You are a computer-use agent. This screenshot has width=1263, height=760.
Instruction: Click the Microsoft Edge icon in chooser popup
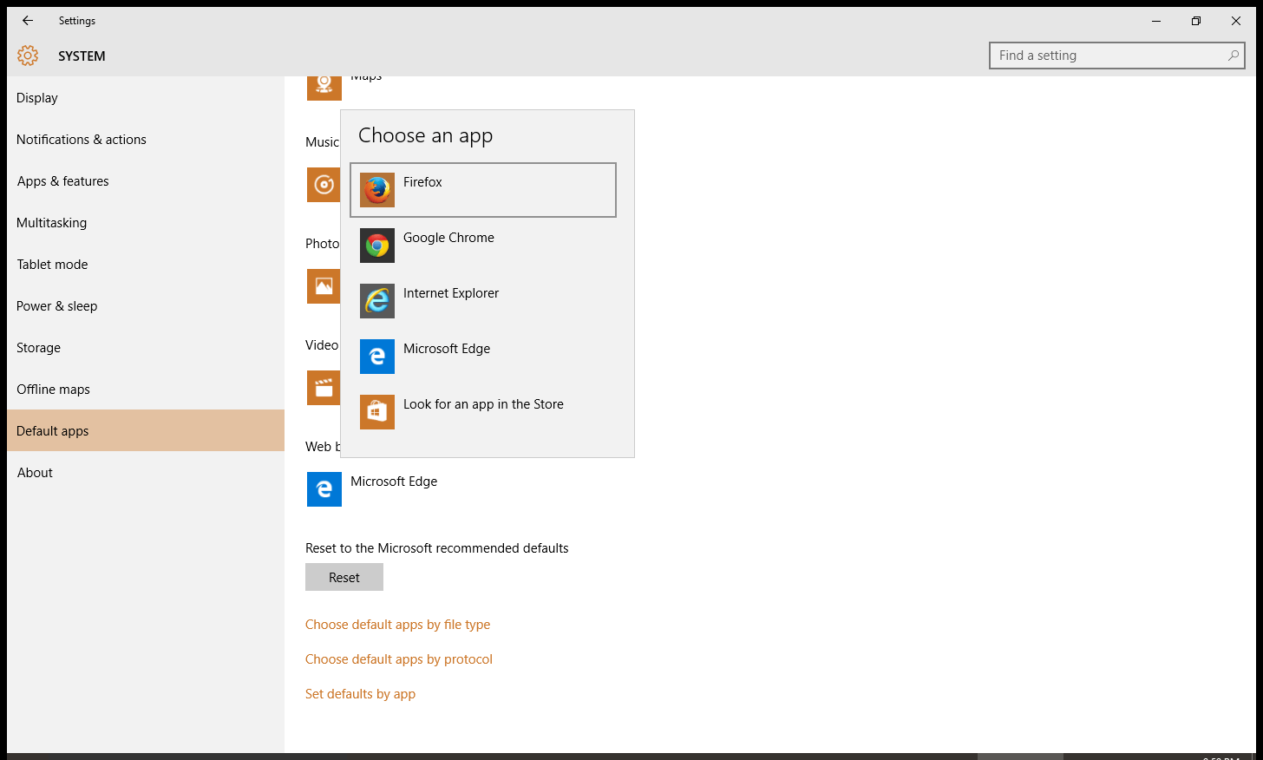pos(377,357)
